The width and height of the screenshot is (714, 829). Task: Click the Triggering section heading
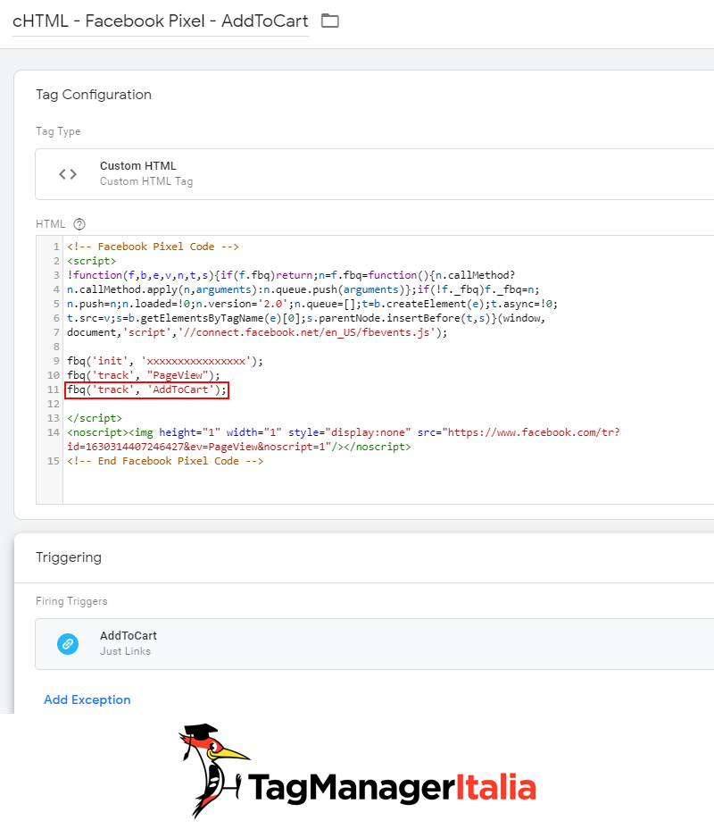pos(69,557)
